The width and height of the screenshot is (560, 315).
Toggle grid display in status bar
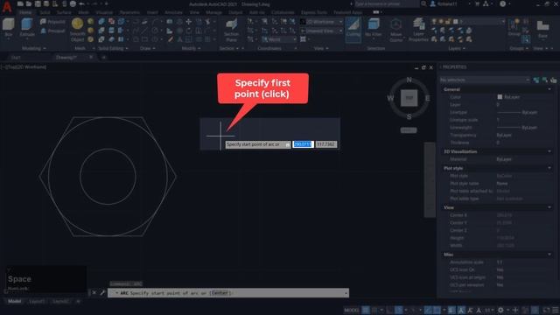click(x=366, y=310)
